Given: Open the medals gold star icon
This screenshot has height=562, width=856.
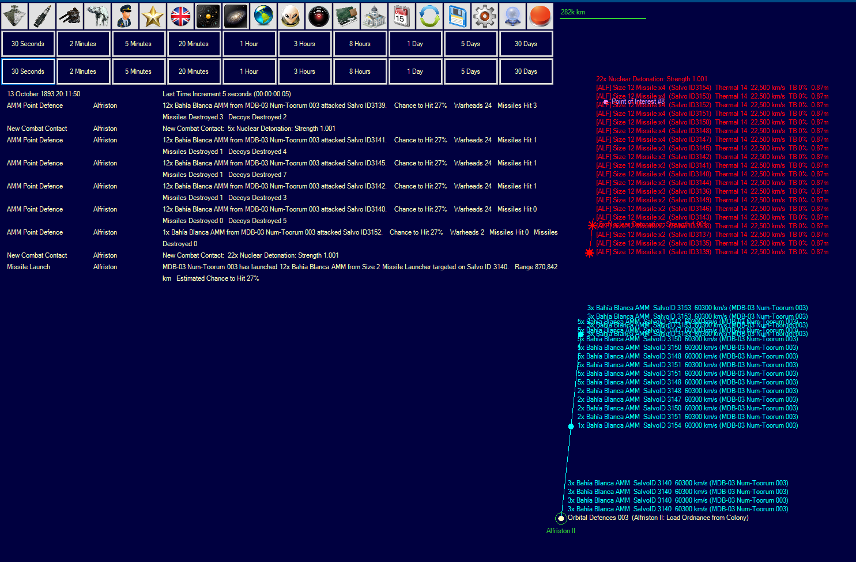Looking at the screenshot, I should click(153, 16).
